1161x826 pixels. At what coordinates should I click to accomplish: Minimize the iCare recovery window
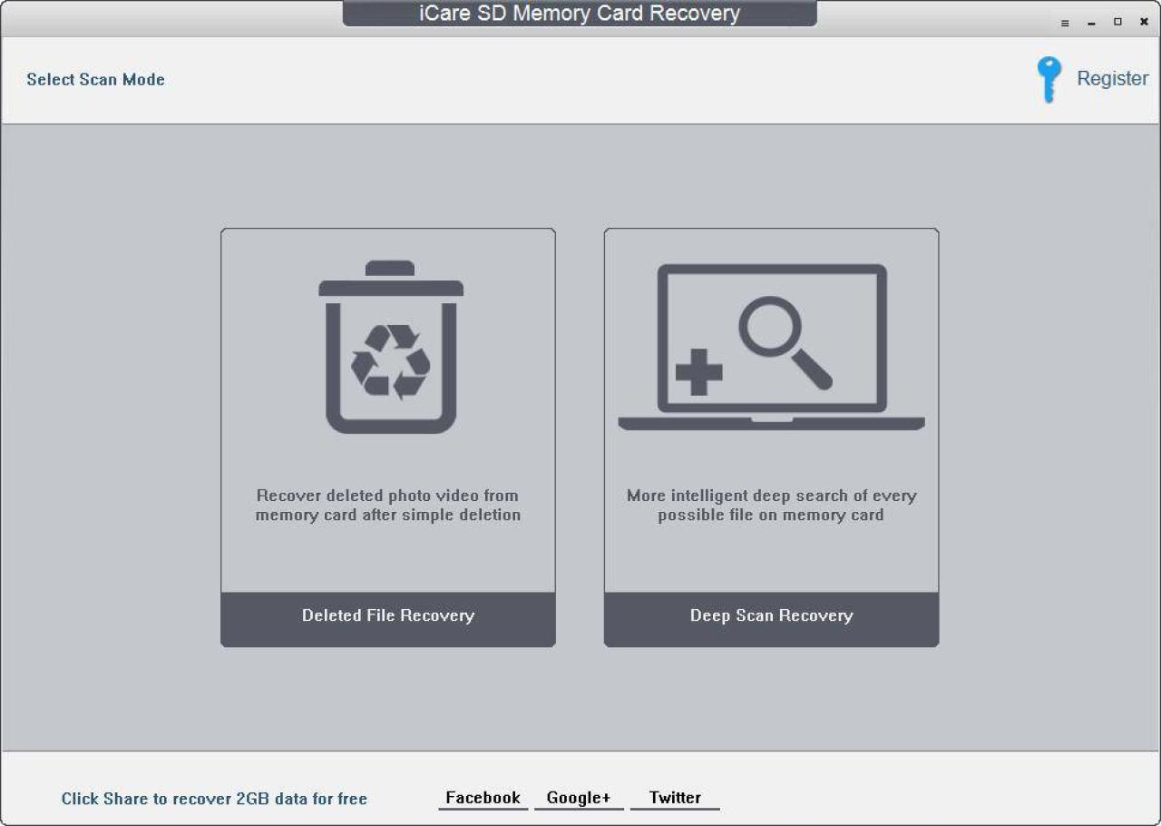click(x=1091, y=23)
